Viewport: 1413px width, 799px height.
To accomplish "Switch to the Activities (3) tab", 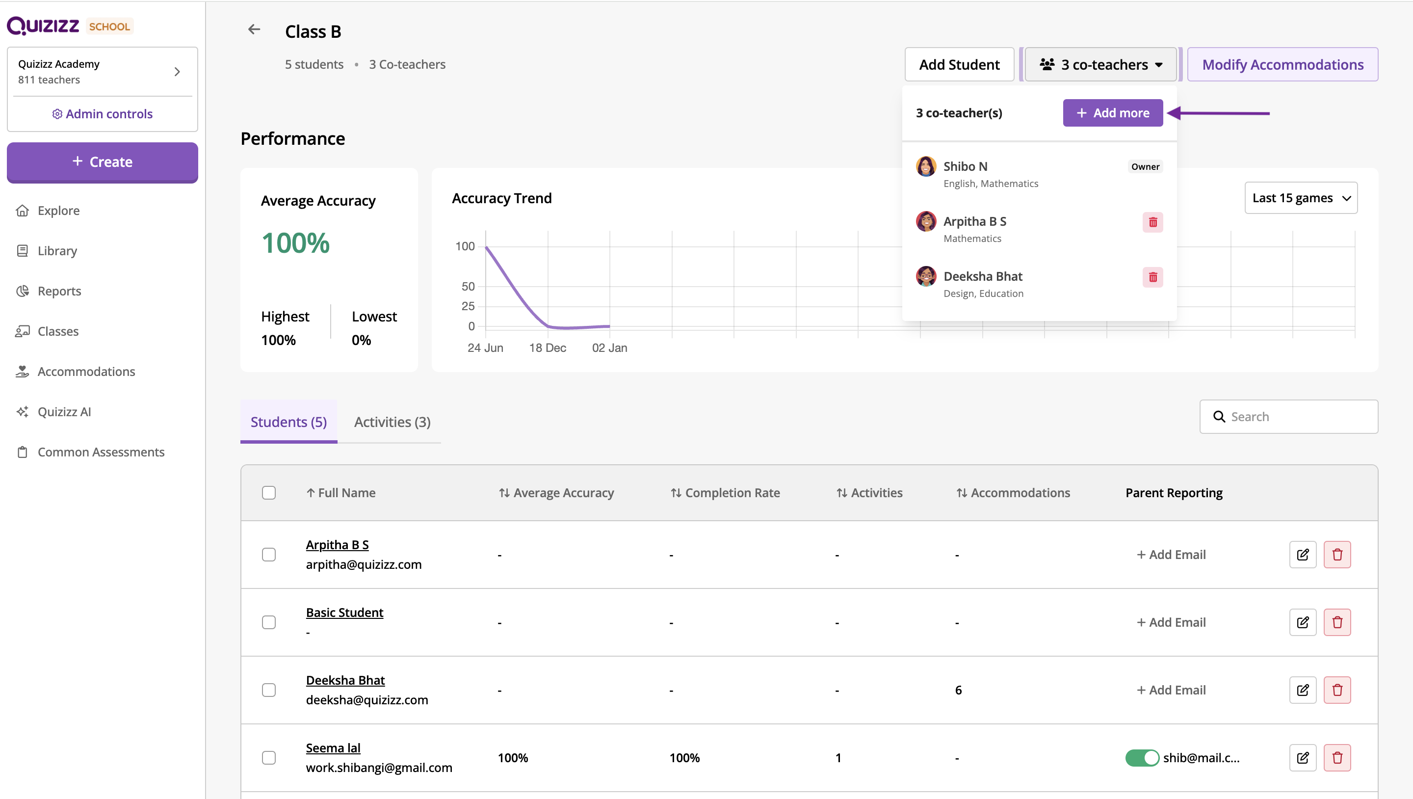I will tap(392, 422).
